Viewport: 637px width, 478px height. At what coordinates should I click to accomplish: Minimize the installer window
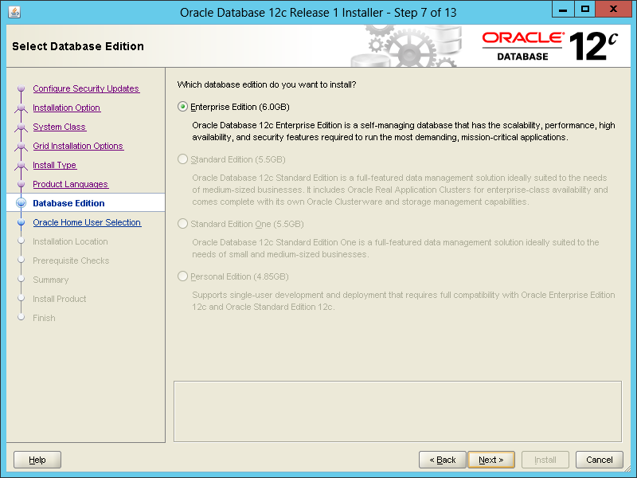click(563, 9)
